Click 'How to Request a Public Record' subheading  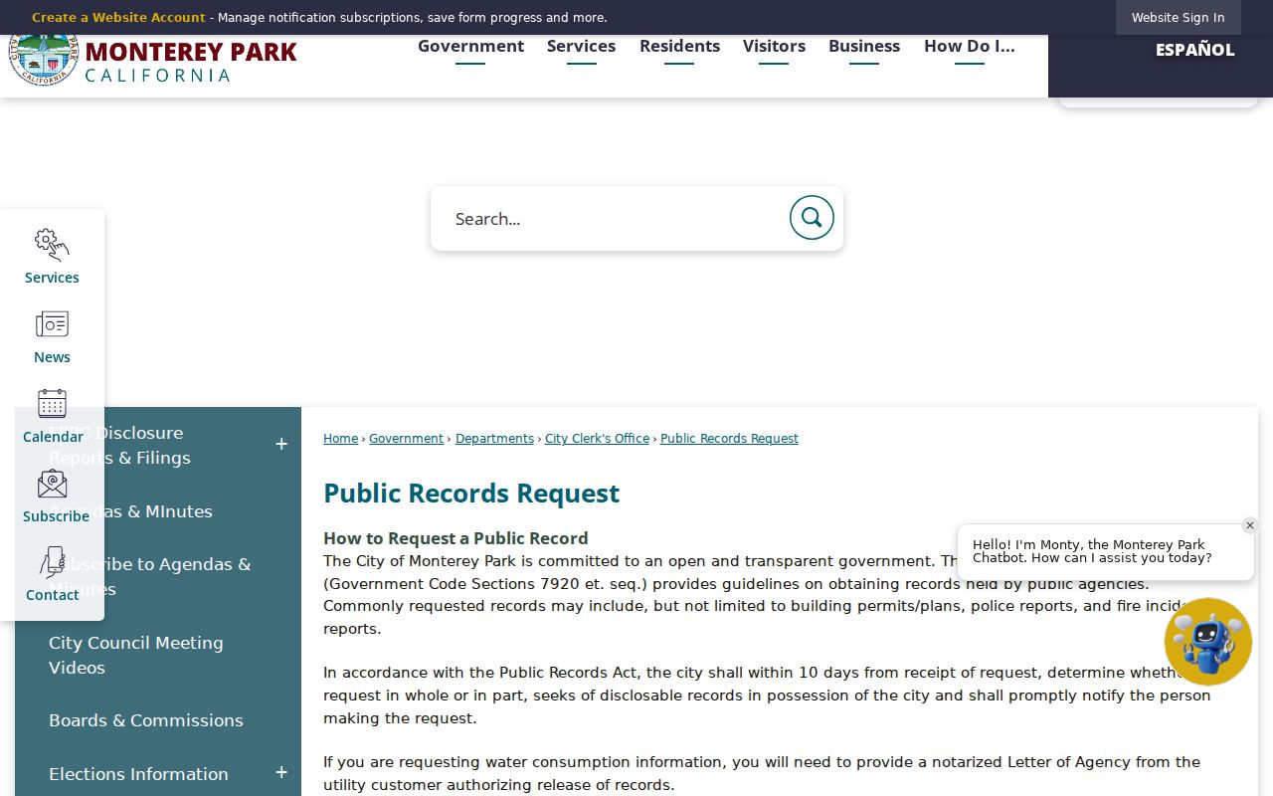[x=455, y=538]
